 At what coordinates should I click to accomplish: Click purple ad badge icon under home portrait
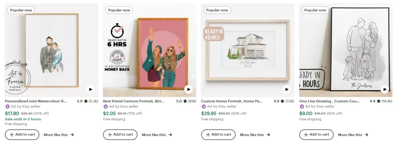point(204,106)
